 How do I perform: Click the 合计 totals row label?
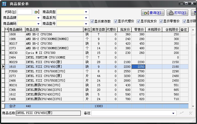(x=12, y=106)
